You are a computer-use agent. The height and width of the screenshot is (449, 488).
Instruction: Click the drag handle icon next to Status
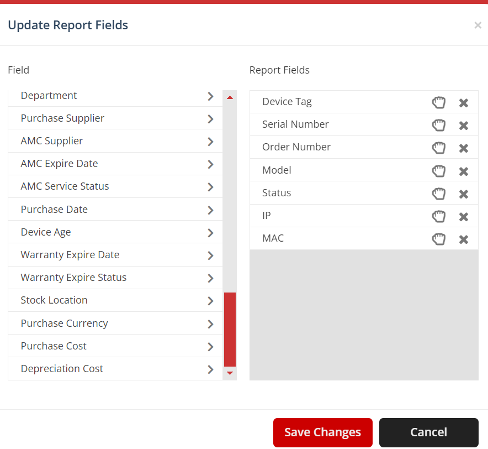(438, 193)
